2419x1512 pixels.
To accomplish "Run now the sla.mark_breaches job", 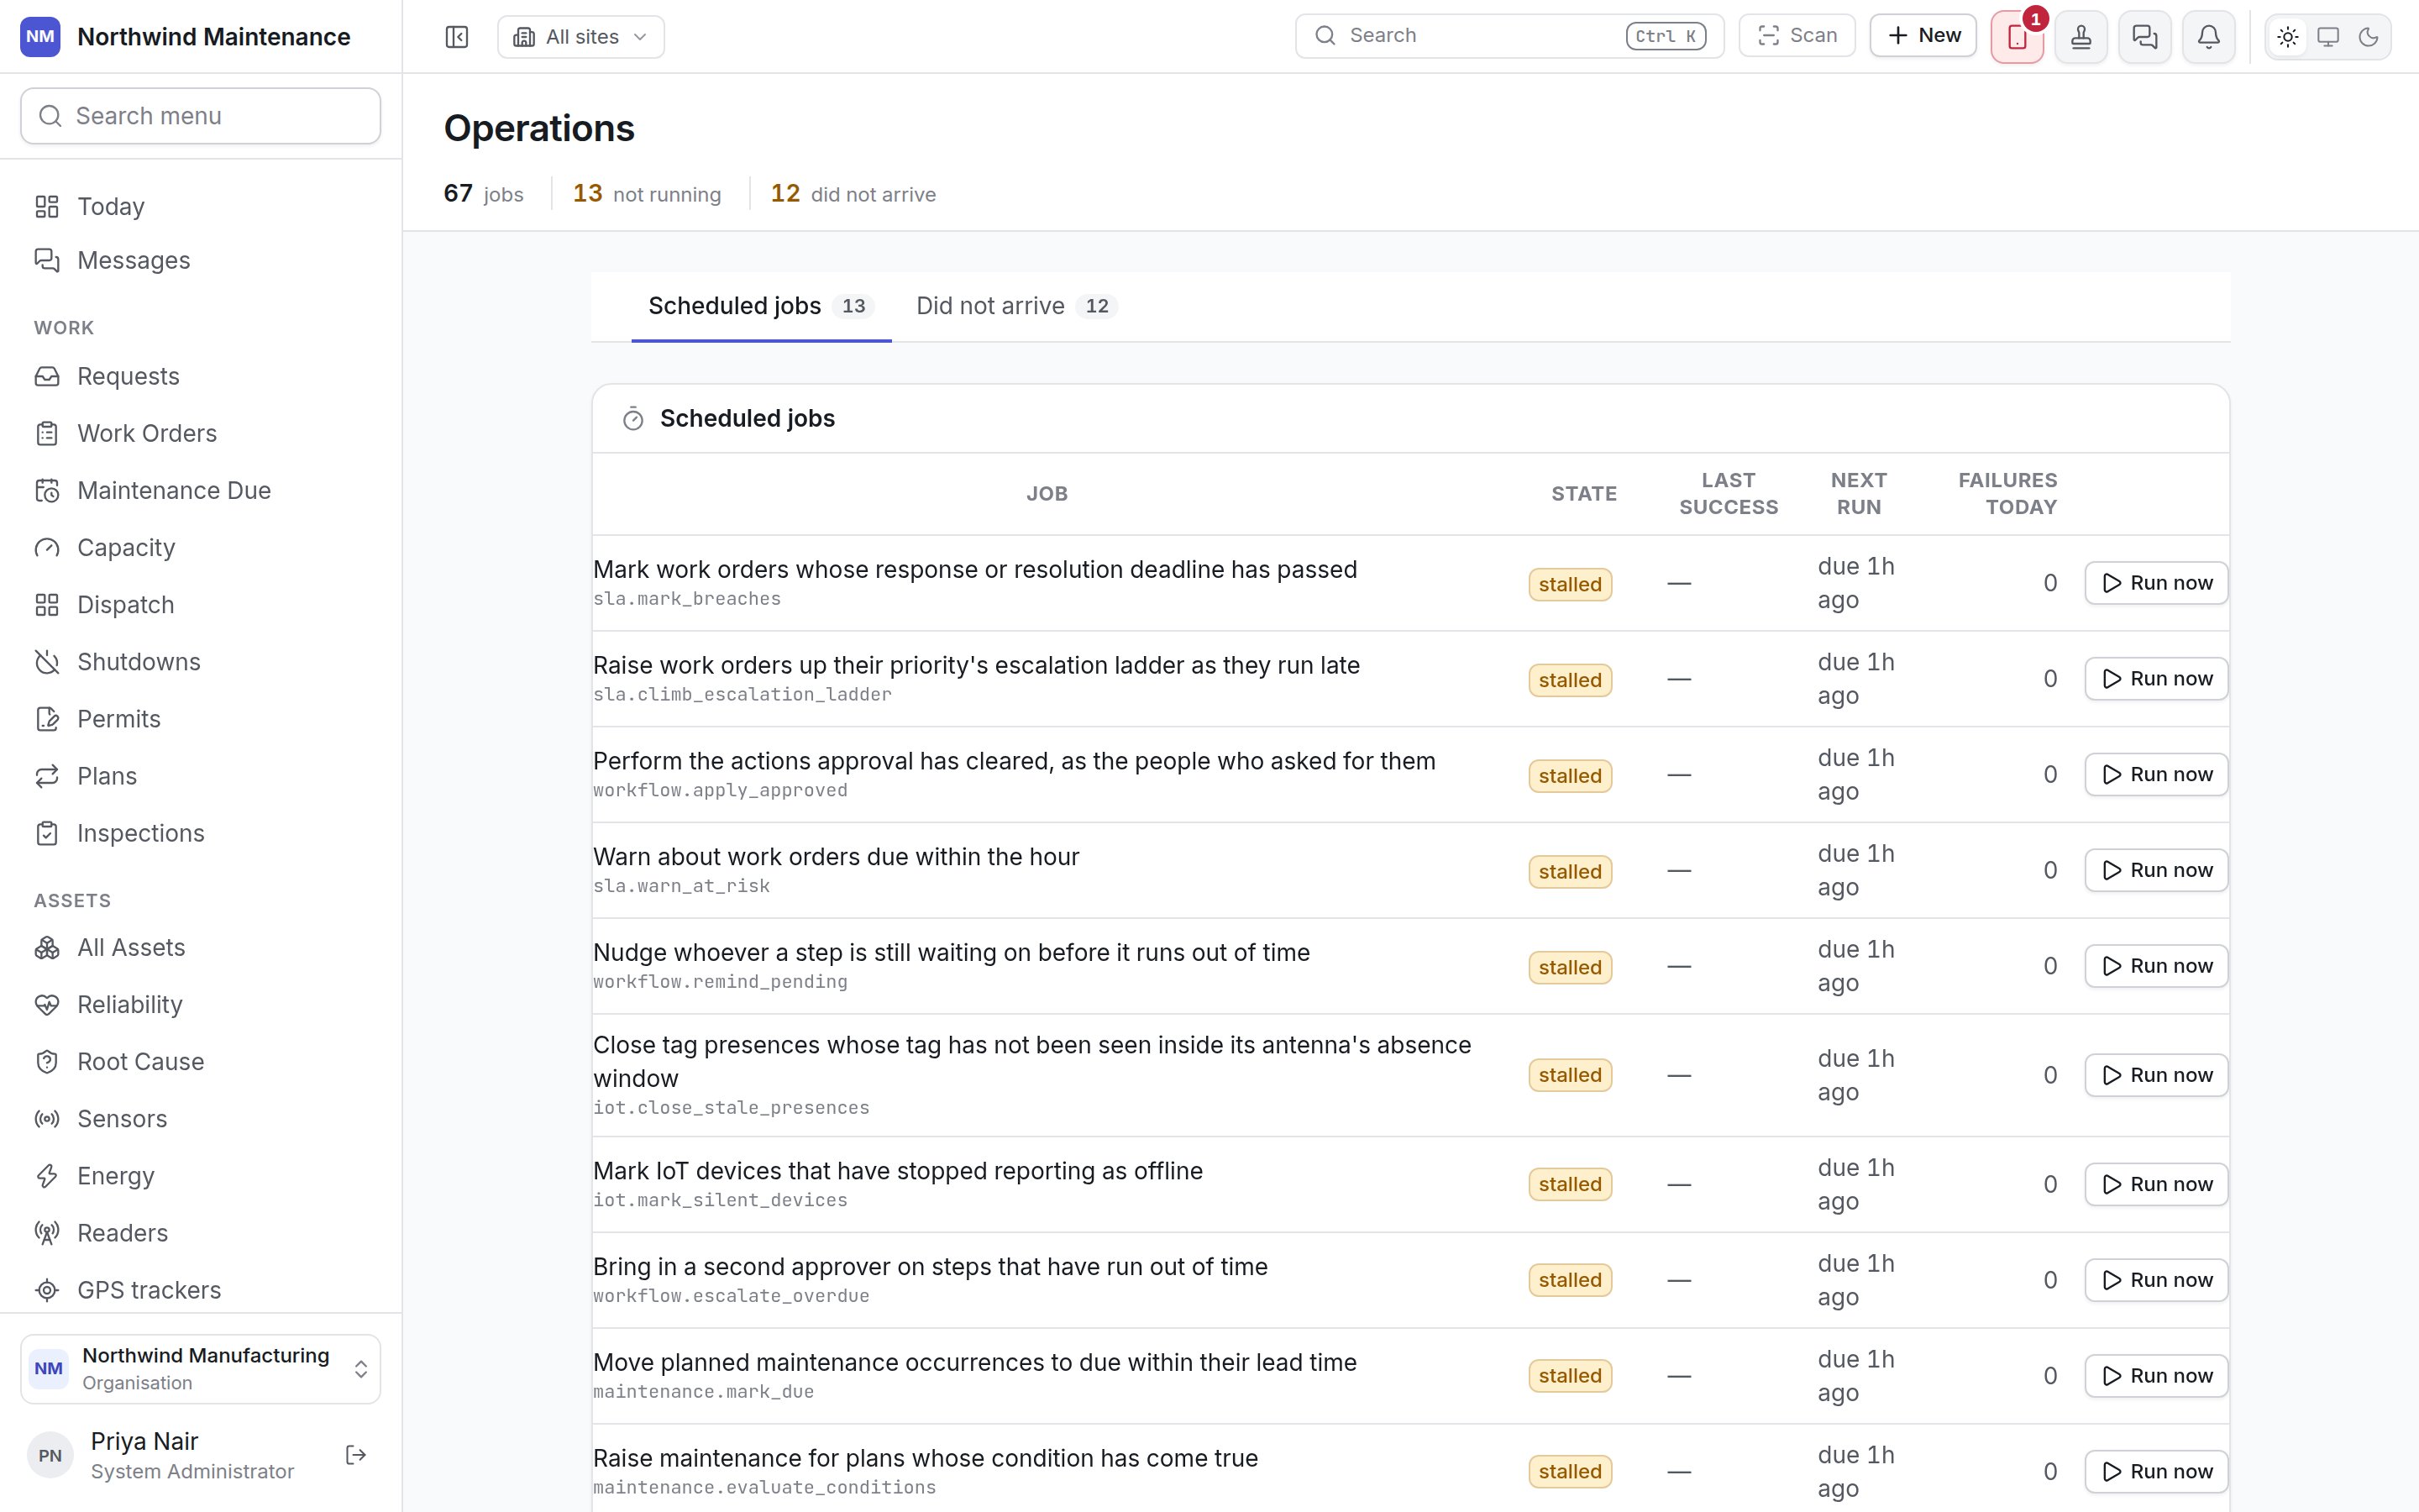I will [2156, 583].
